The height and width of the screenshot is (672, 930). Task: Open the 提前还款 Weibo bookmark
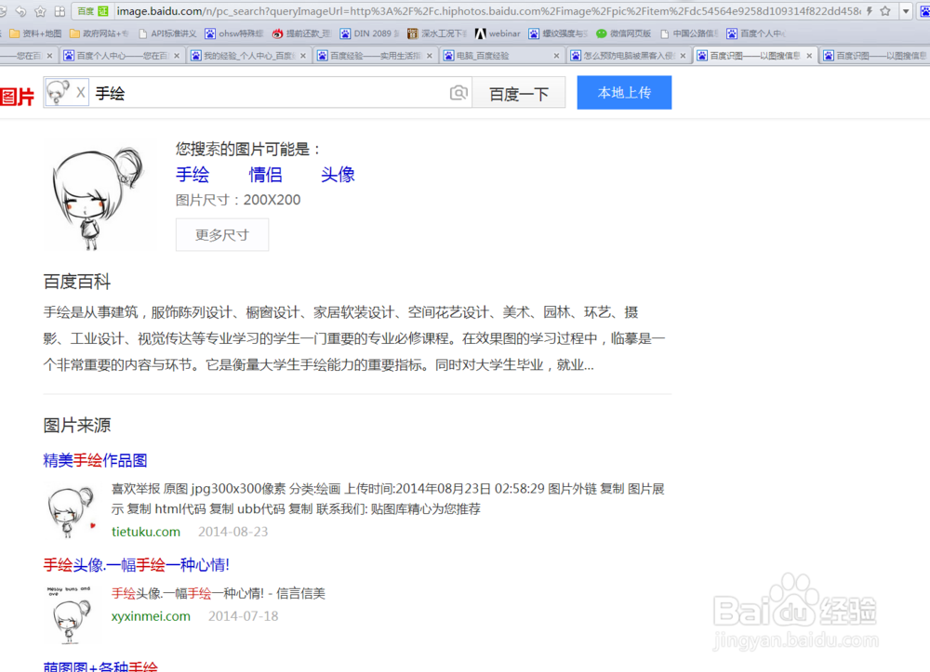pyautogui.click(x=301, y=33)
